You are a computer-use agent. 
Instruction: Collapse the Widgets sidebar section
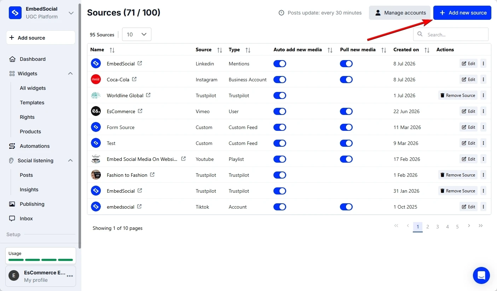pyautogui.click(x=70, y=74)
